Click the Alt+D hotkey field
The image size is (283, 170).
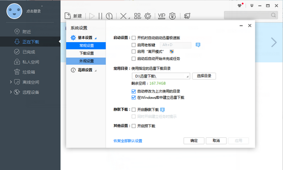175,45
